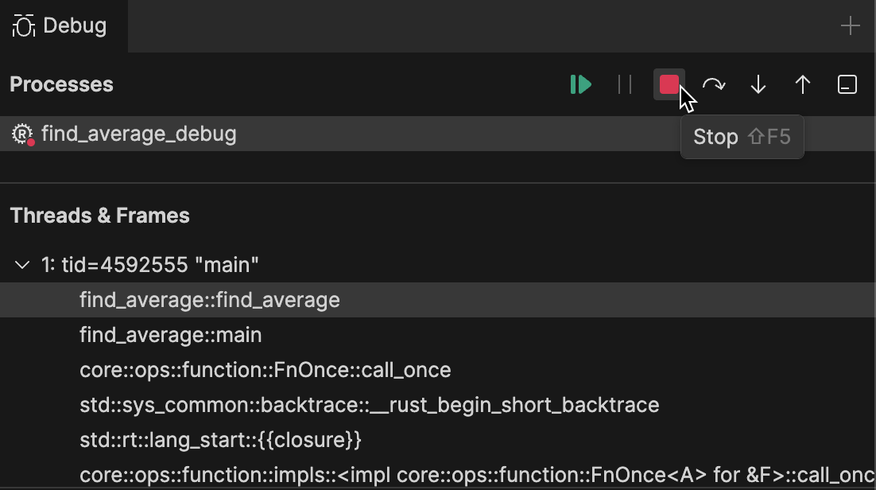876x490 pixels.
Task: Click the Step Over curved arrow icon
Action: click(x=714, y=84)
